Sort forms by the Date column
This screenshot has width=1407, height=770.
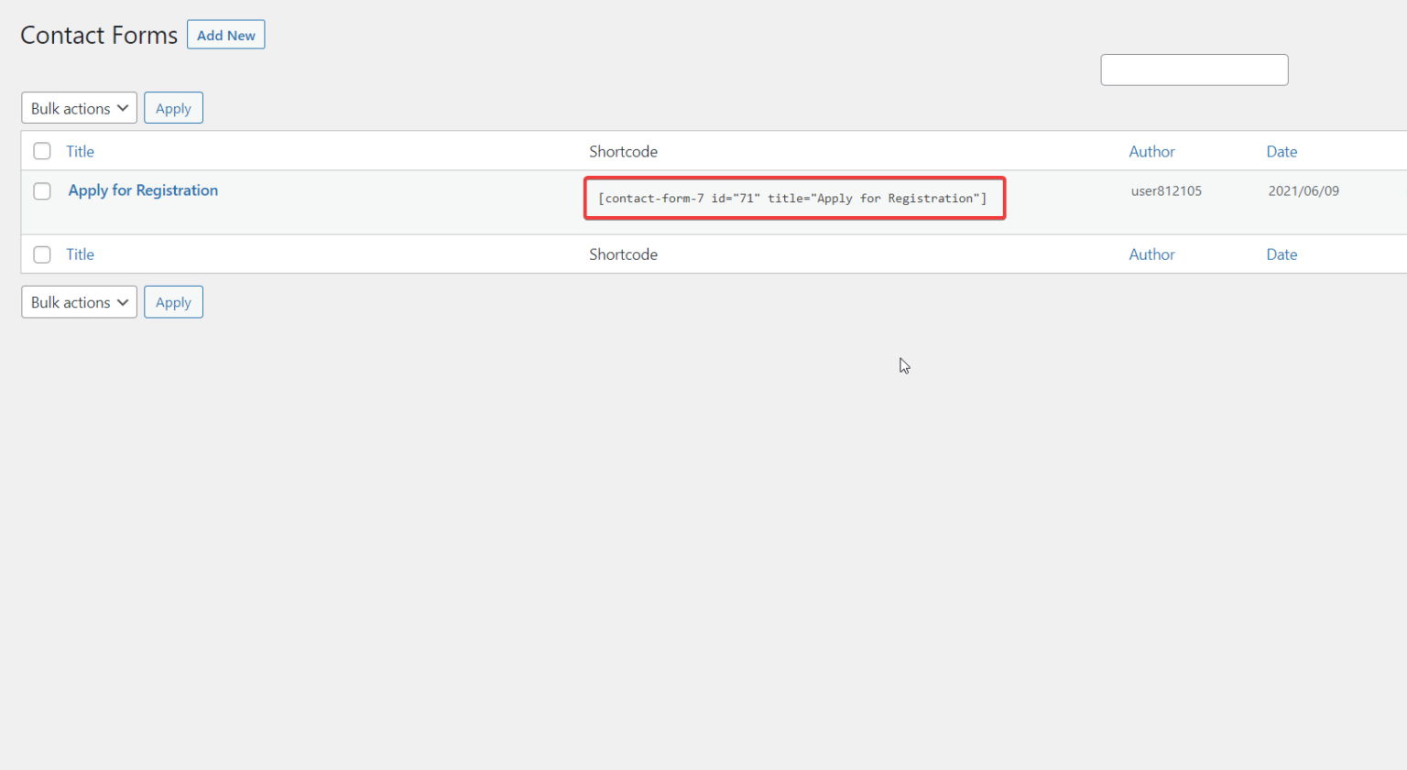coord(1282,150)
